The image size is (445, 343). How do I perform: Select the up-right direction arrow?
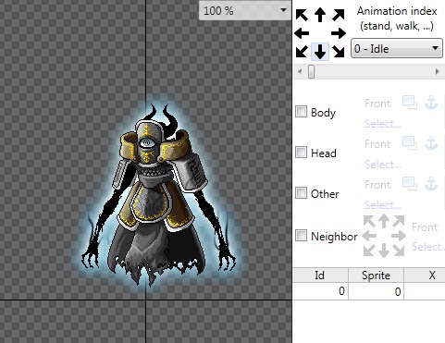tap(339, 15)
